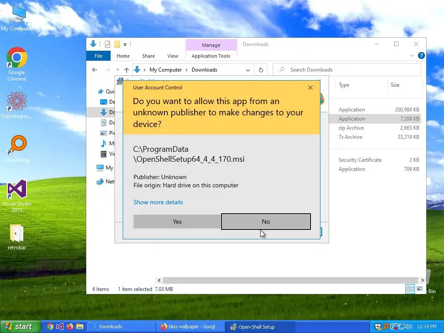Click Yes in the User Account Control dialog
This screenshot has width=444, height=333.
177,222
